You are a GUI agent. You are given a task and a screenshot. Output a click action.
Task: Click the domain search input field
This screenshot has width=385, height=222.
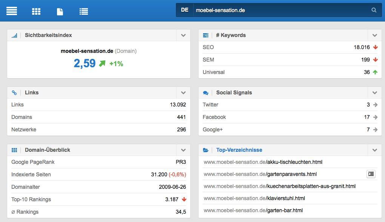(279, 10)
